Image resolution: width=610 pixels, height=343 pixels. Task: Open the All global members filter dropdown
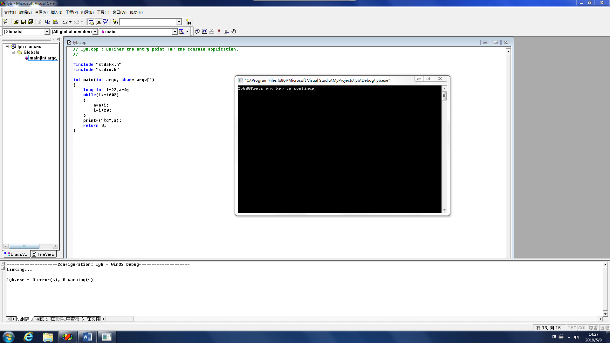(x=95, y=31)
